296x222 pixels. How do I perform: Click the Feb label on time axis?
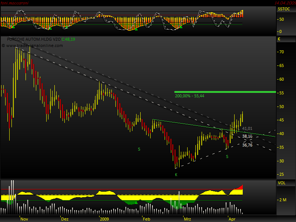pyautogui.click(x=147, y=219)
